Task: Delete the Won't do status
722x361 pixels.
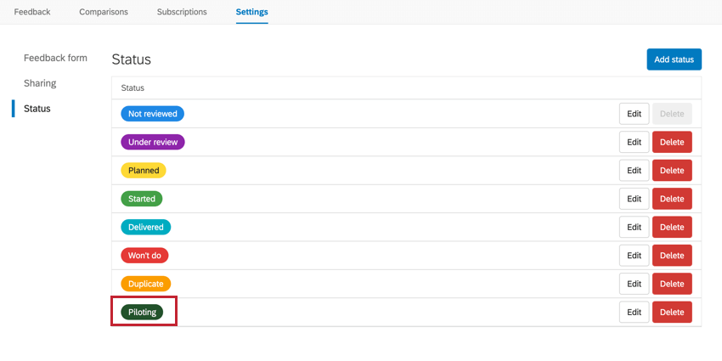Action: click(671, 256)
